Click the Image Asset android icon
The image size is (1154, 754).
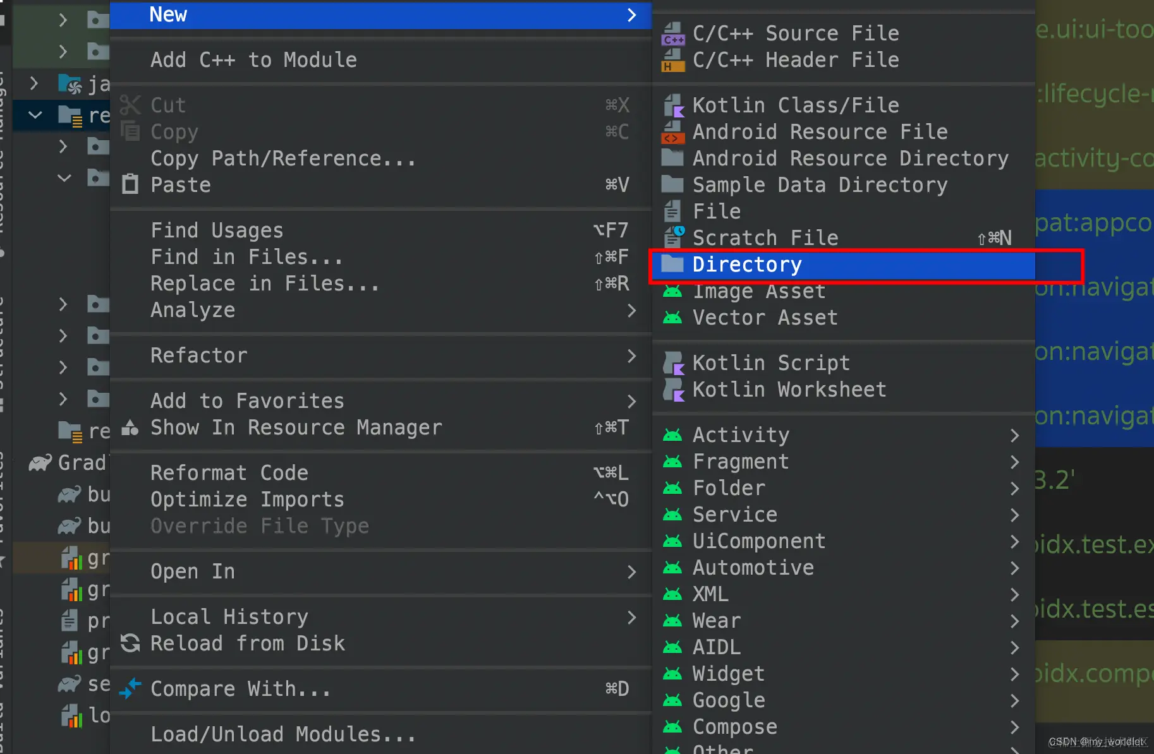[672, 292]
